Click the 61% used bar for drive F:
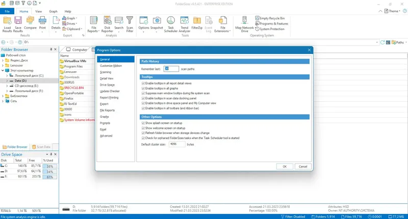408x219 pixels. (x=49, y=177)
